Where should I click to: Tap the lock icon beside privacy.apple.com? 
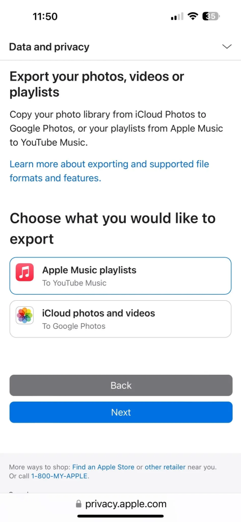(78, 504)
